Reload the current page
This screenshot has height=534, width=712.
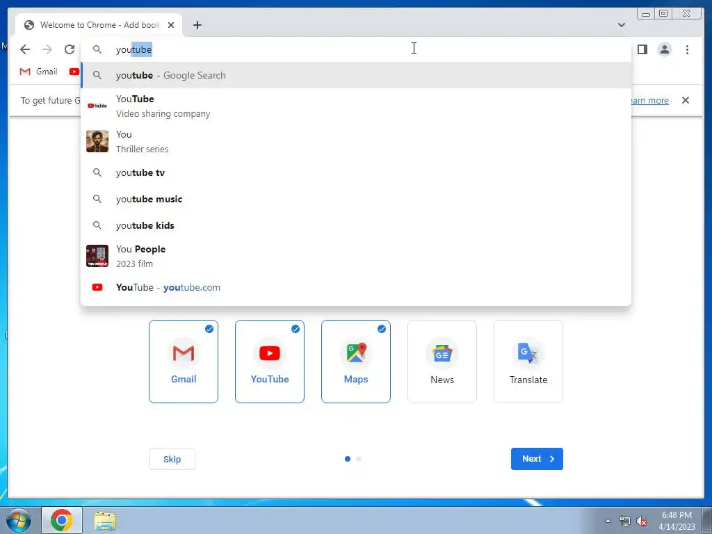70,49
